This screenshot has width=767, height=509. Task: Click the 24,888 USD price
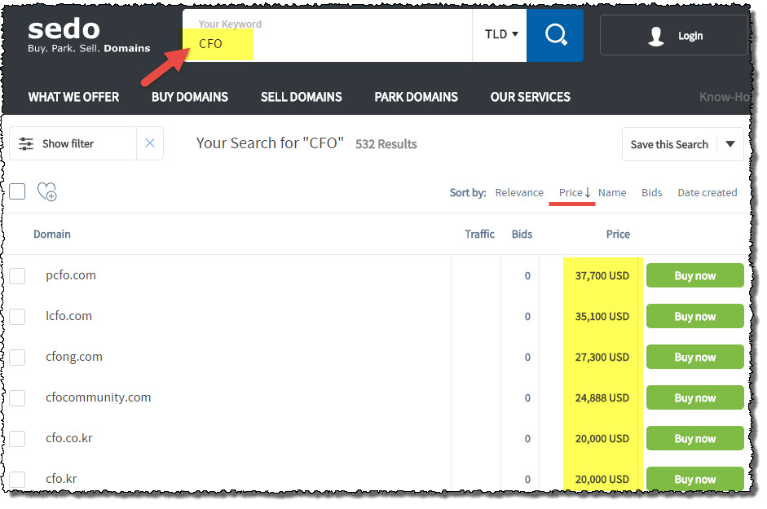tap(602, 398)
